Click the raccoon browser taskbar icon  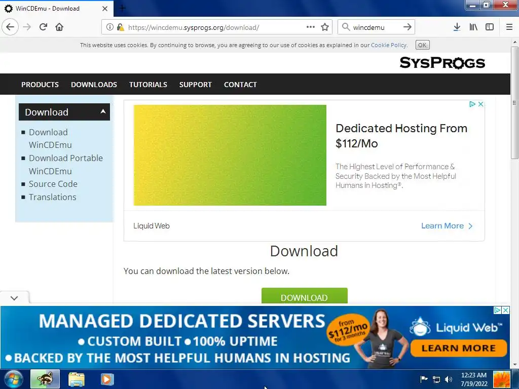click(x=45, y=379)
